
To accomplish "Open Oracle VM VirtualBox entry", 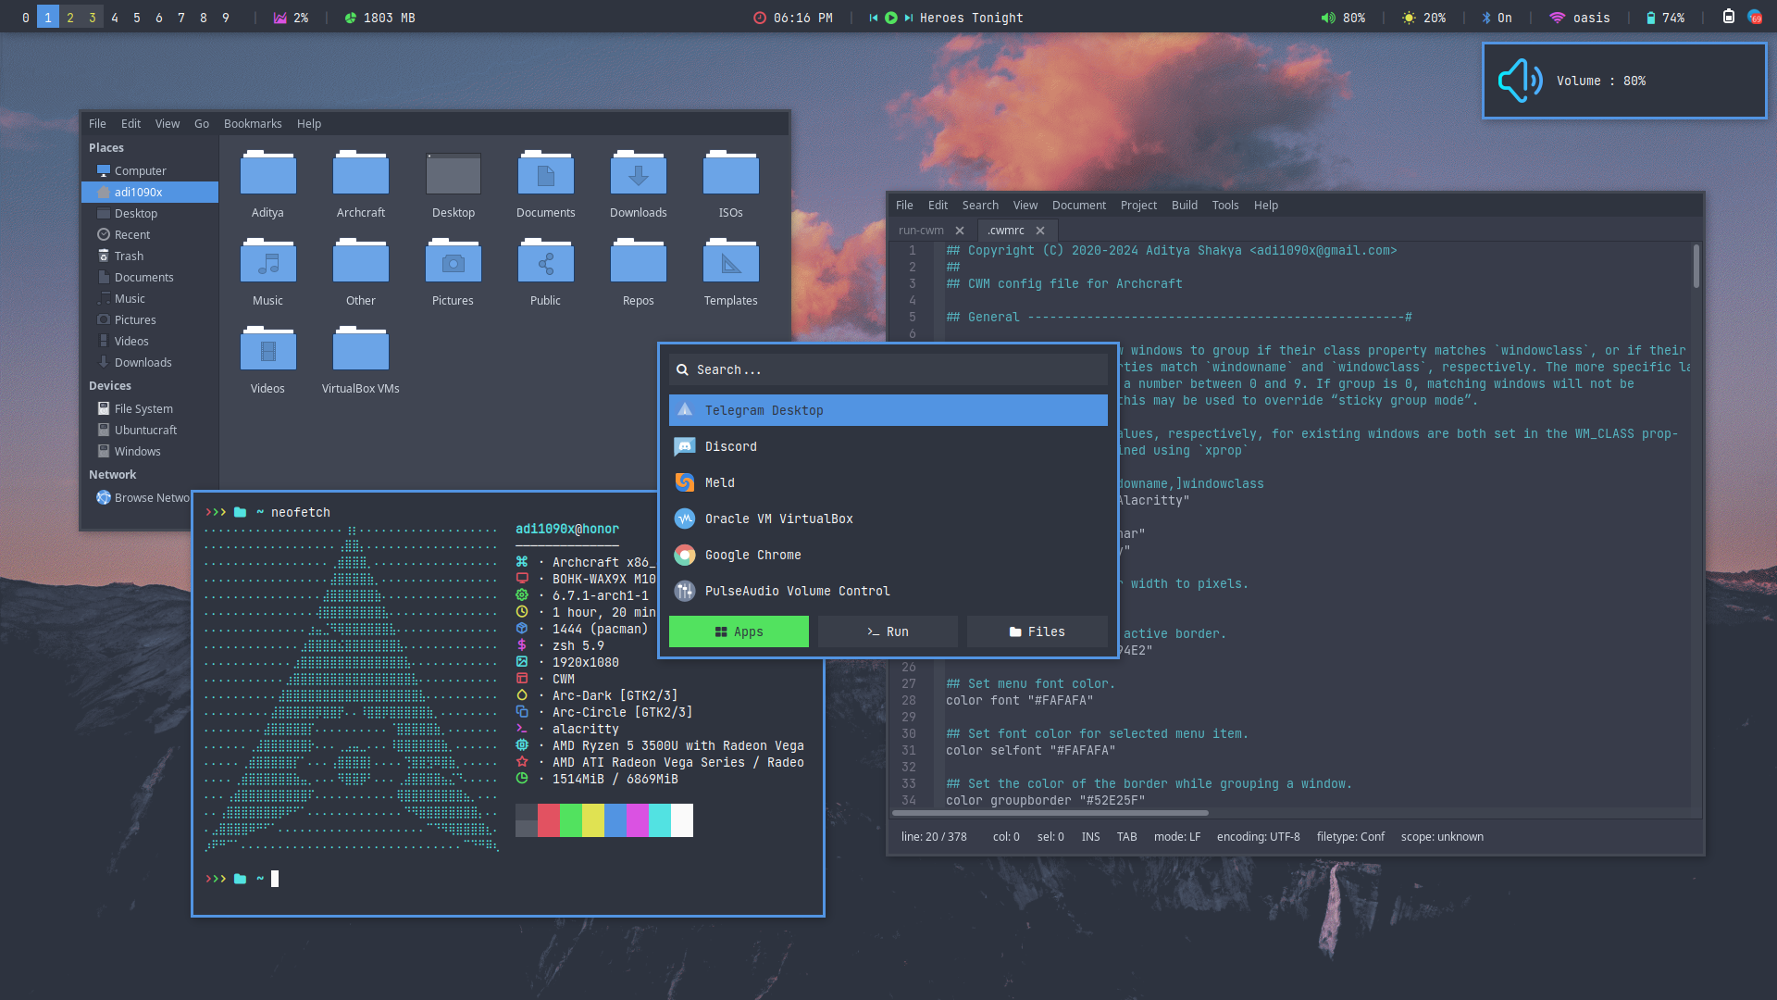I will [778, 519].
